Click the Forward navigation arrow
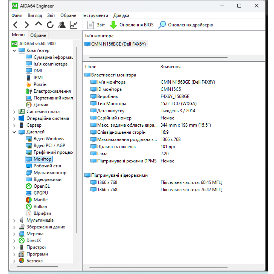274x274 pixels. (27, 25)
